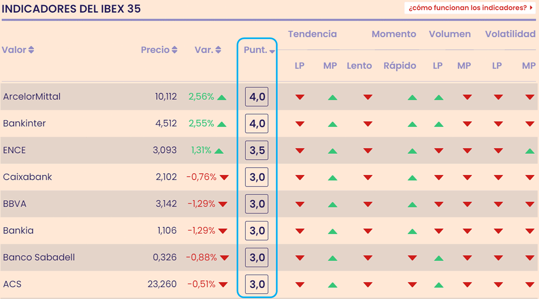This screenshot has height=299, width=539.
Task: Open the ArcelorMittal stock name
Action: click(x=32, y=96)
